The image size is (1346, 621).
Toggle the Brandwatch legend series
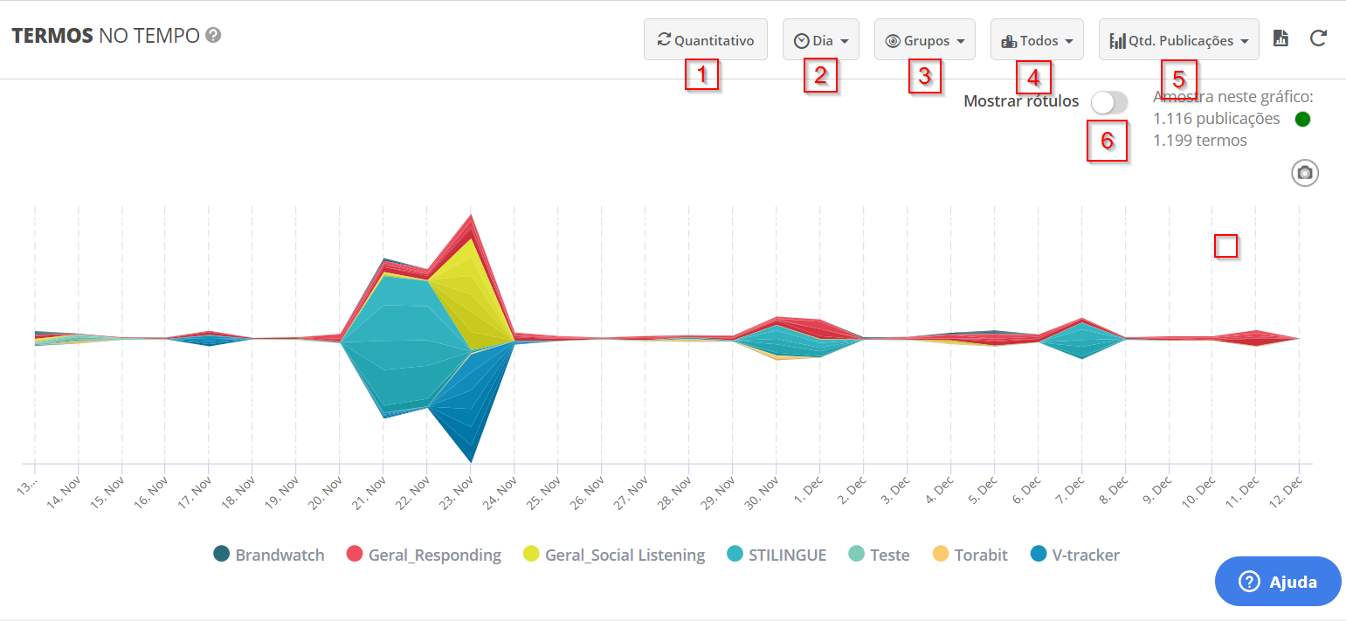pyautogui.click(x=269, y=555)
